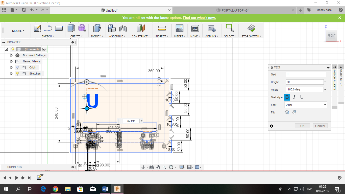The width and height of the screenshot is (345, 194).
Task: Open the Height value dropdown arrow
Action: pyautogui.click(x=325, y=82)
